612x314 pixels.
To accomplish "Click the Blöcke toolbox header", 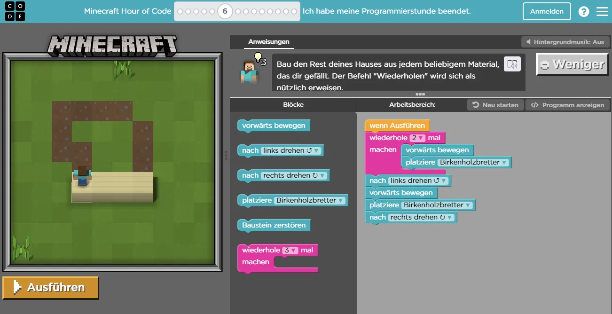I will pos(293,105).
